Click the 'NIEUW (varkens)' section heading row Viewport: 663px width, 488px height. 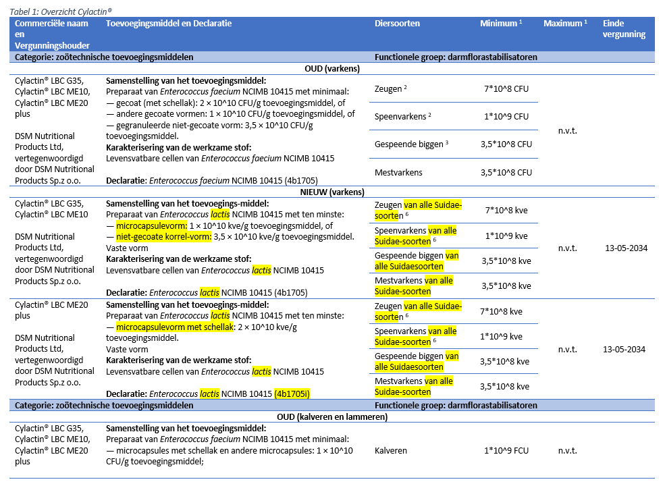coord(331,192)
